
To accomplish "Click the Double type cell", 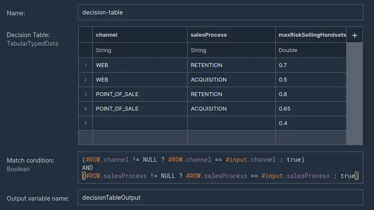I will (x=311, y=50).
